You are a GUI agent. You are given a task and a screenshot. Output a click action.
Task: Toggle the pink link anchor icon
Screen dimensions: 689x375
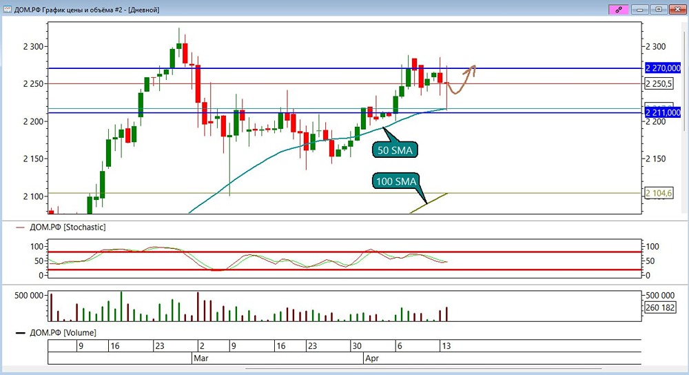coord(619,9)
